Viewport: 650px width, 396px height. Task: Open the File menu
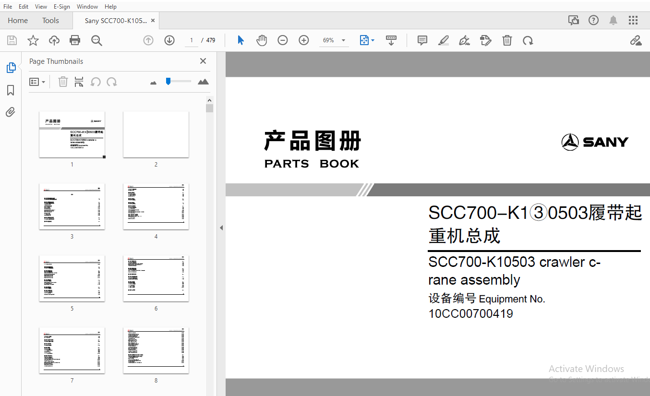click(x=8, y=7)
